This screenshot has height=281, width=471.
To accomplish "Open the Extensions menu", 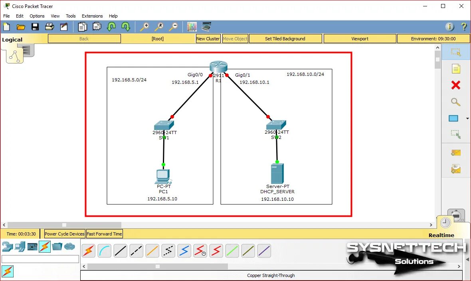I will pyautogui.click(x=92, y=16).
